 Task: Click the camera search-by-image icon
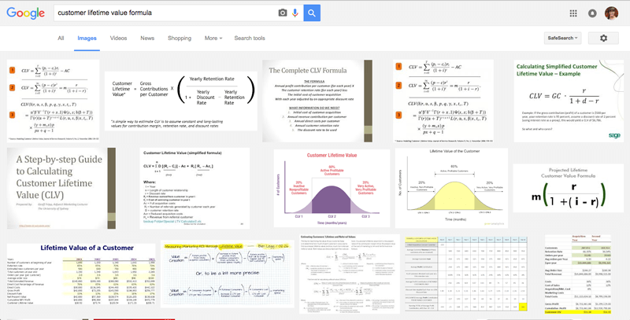283,13
